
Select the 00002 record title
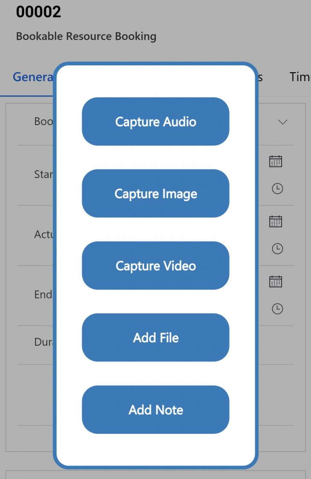point(38,12)
